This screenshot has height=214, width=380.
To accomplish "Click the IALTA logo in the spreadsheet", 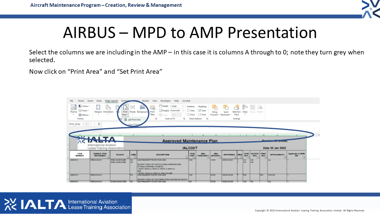I will click(x=101, y=143).
